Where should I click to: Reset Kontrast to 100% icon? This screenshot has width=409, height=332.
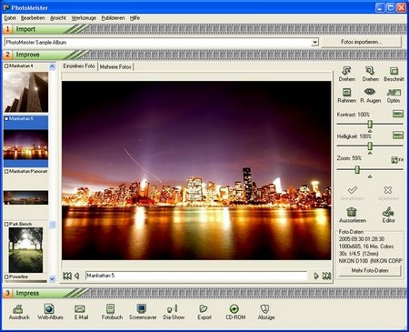pos(398,114)
